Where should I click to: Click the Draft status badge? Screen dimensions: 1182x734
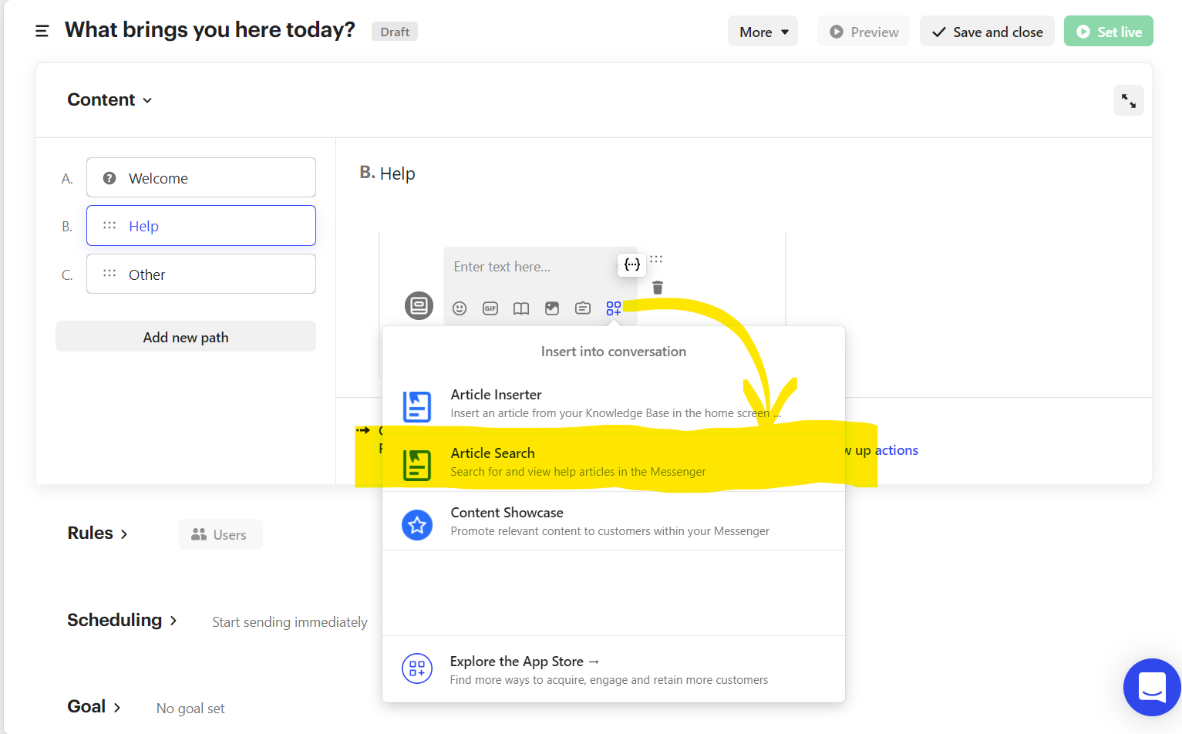tap(395, 32)
